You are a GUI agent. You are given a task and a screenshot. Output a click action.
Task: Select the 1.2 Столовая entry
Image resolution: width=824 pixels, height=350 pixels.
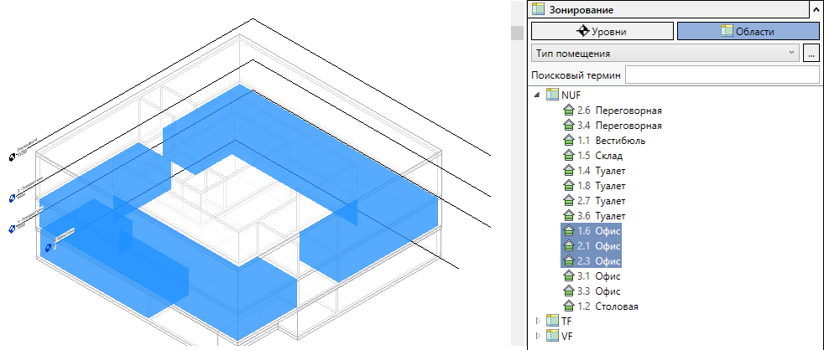point(601,306)
